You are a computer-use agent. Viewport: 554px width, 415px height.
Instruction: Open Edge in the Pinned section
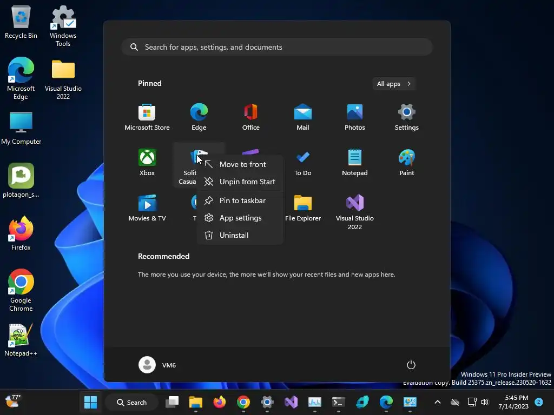[199, 118]
